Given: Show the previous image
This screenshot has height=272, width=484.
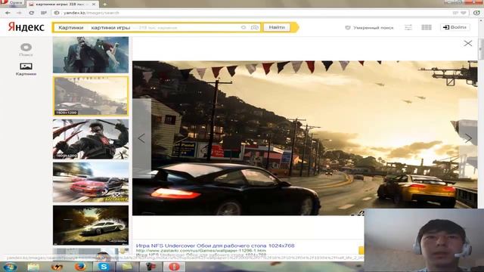Looking at the screenshot, I should point(141,138).
